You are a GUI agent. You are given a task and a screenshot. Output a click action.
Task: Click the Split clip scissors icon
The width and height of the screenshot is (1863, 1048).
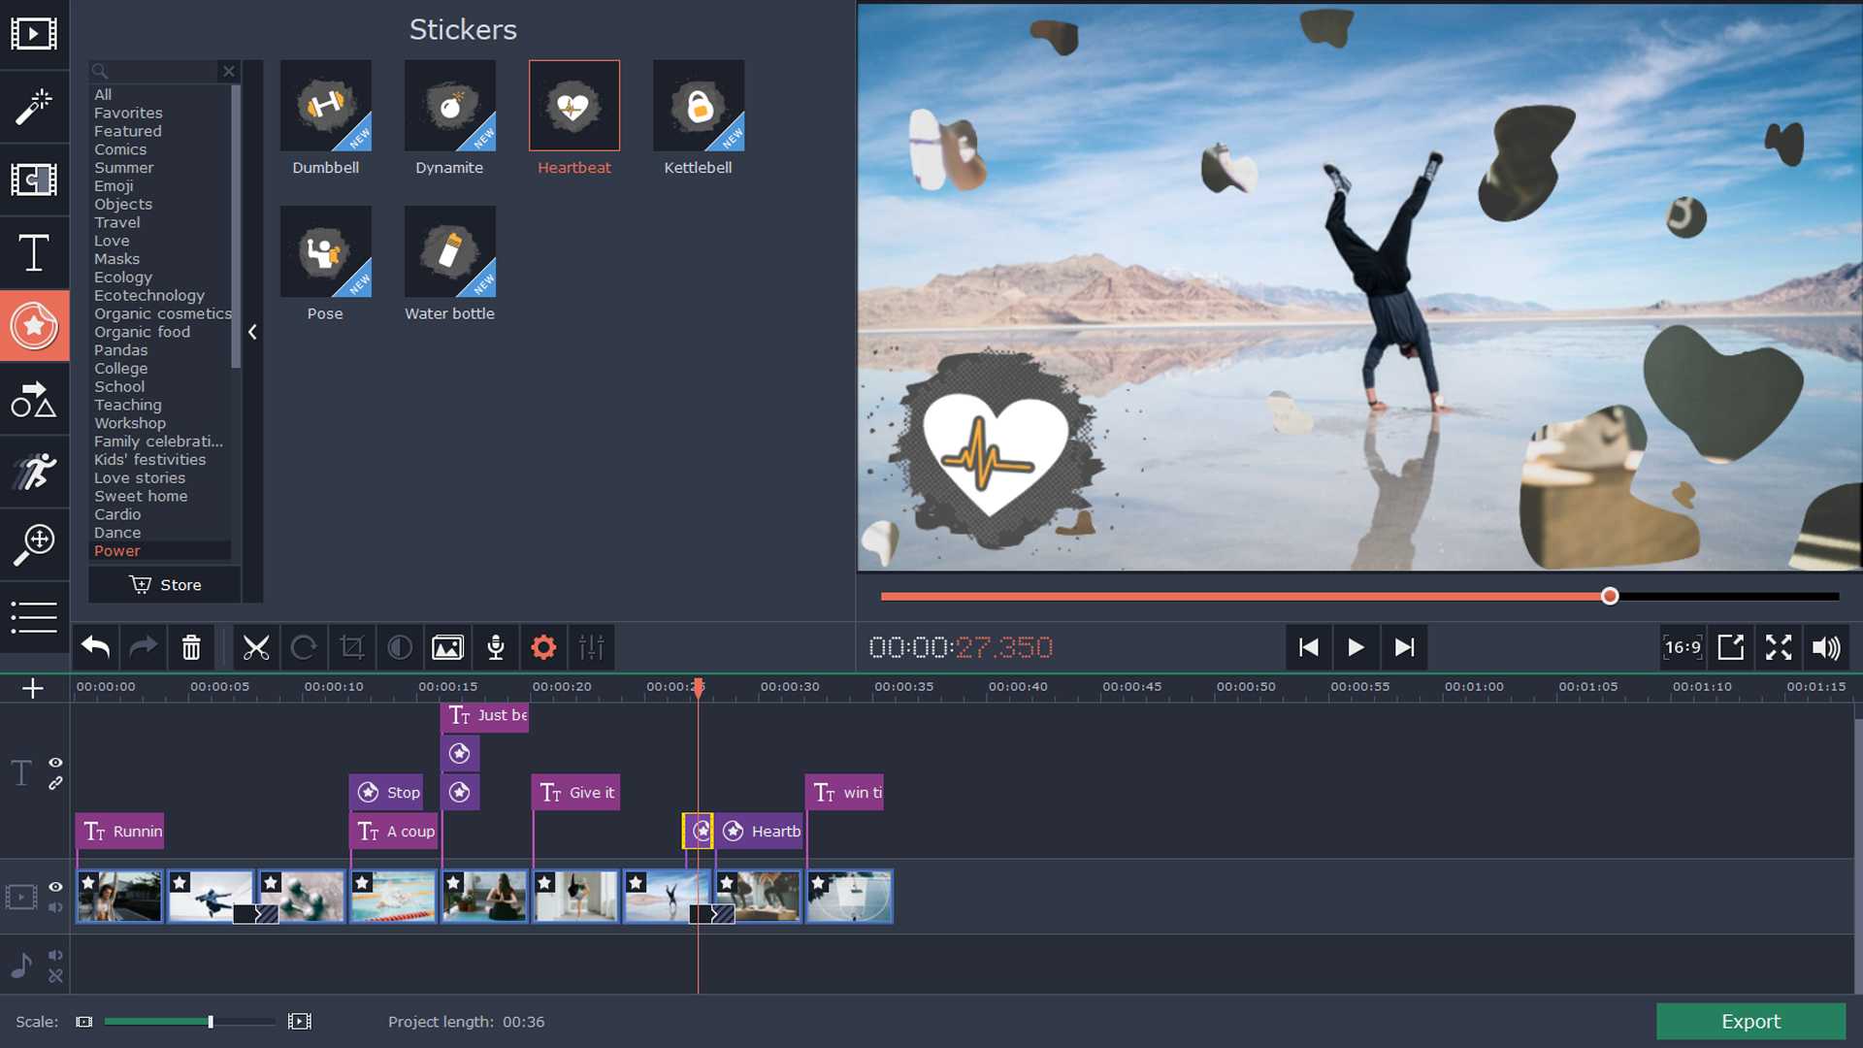pyautogui.click(x=254, y=647)
